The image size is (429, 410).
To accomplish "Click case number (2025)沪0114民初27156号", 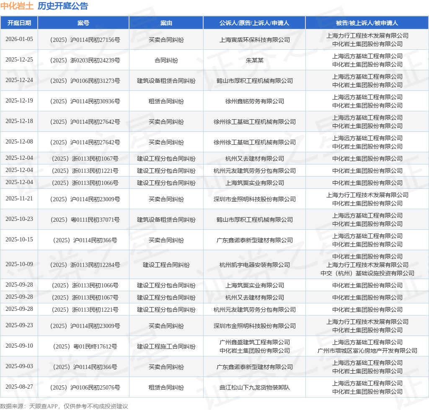I will 85,40.
